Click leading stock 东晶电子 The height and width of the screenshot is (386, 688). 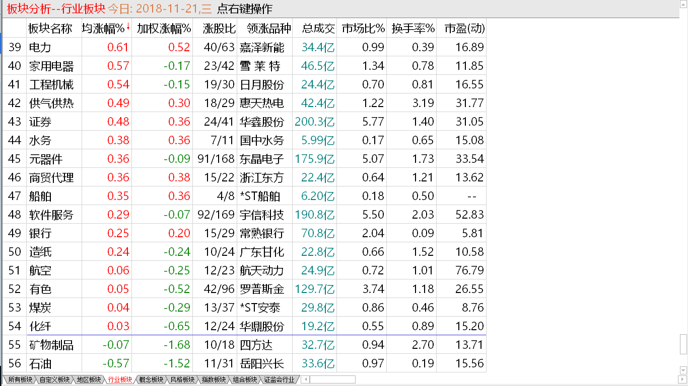click(x=262, y=159)
